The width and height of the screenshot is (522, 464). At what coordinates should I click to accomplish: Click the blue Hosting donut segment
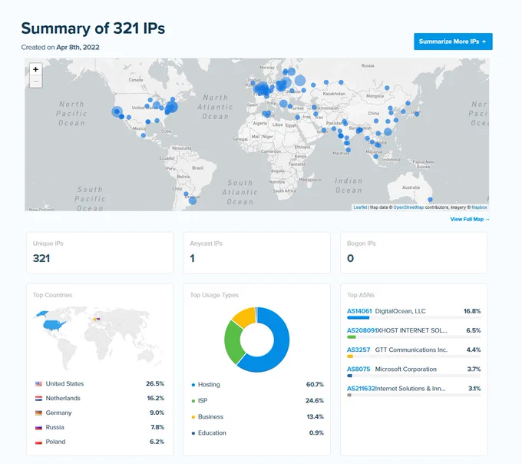pyautogui.click(x=279, y=343)
